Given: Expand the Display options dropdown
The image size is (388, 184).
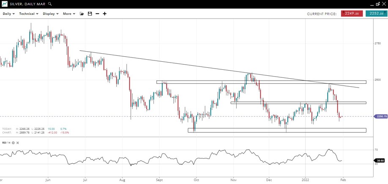Looking at the screenshot, I should (x=51, y=14).
